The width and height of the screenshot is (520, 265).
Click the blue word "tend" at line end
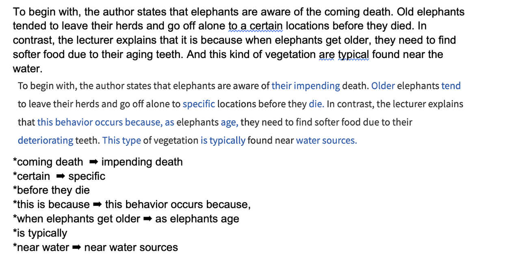[x=451, y=86]
